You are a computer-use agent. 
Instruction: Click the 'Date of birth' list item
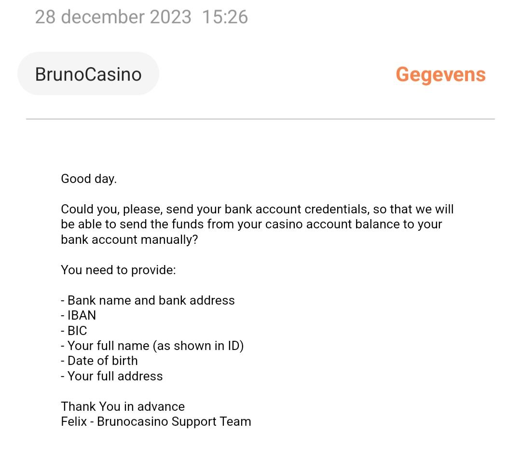[x=99, y=361]
